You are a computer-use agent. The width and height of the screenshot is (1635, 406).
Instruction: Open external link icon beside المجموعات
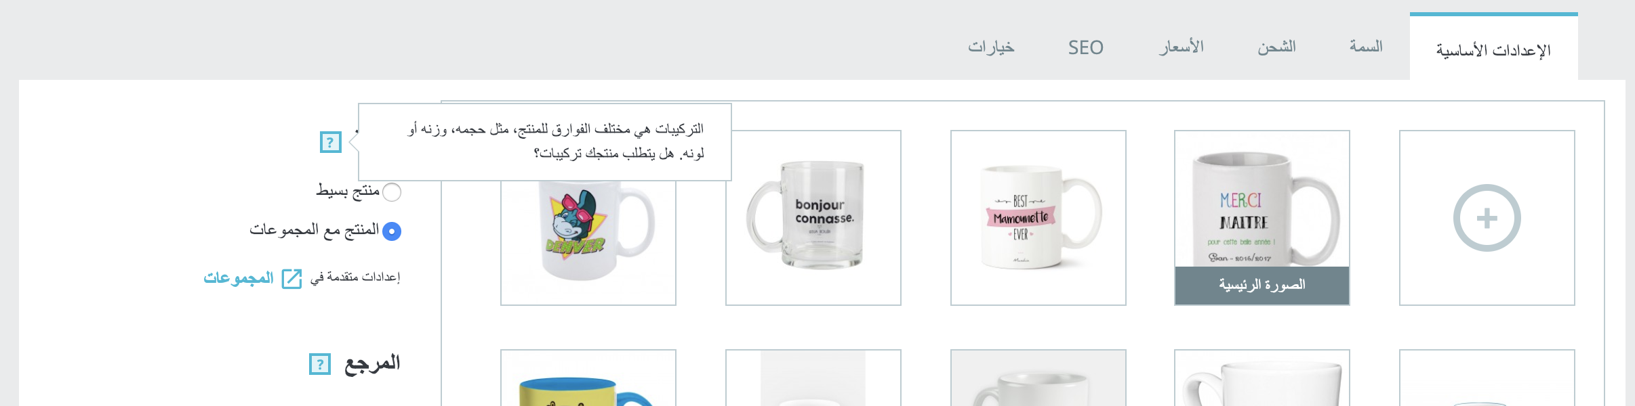291,279
